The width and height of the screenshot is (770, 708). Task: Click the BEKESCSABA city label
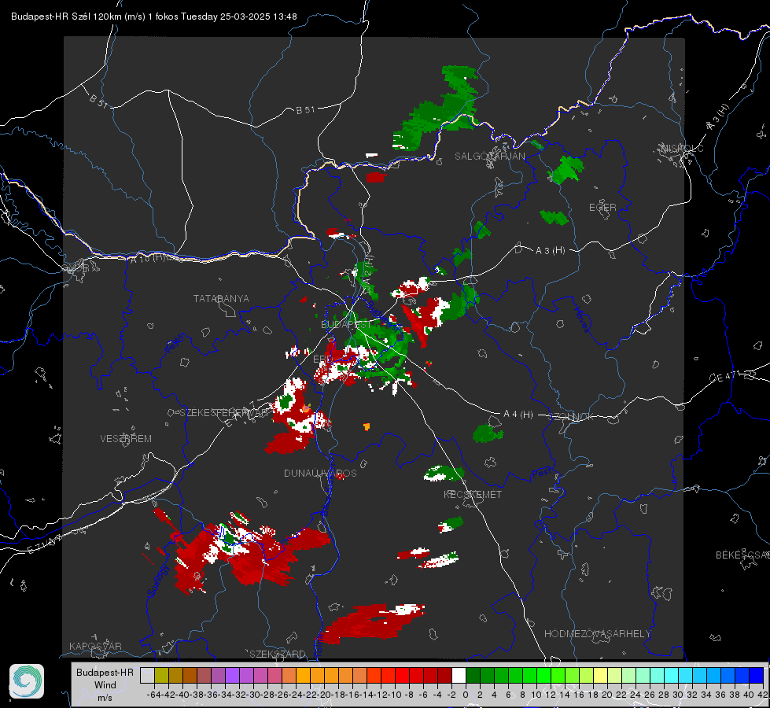coord(742,555)
